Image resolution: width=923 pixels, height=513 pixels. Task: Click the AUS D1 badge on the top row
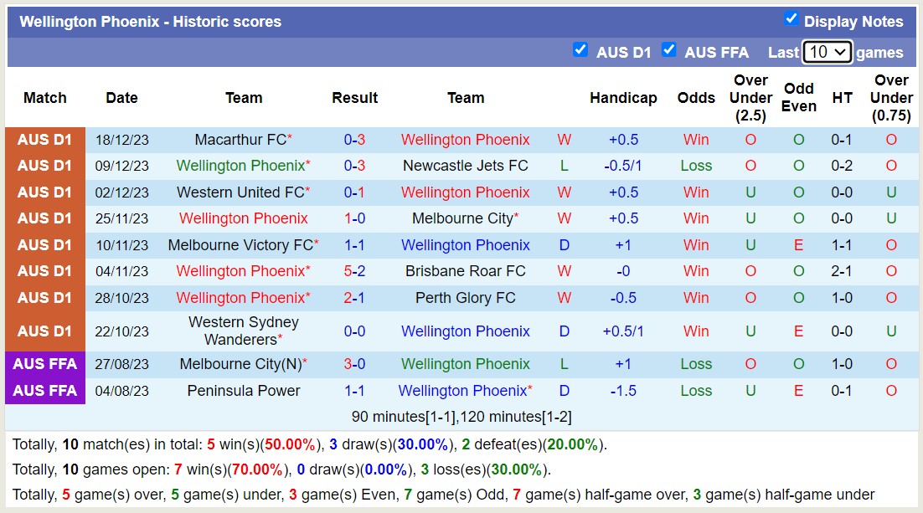point(45,139)
